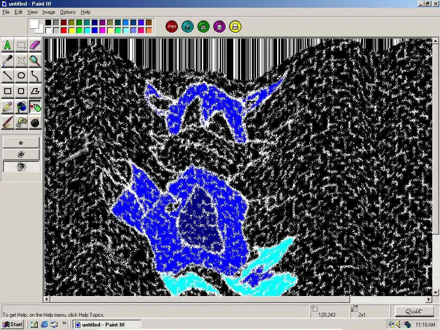Click the green camera copy button
The height and width of the screenshot is (330, 440).
click(x=203, y=27)
